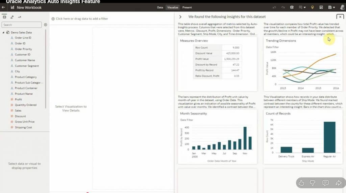
Task: Select the Product Container column
Action: pos(26,88)
